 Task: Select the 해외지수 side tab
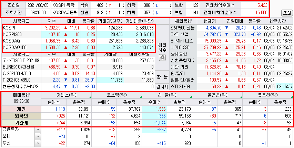tap(162, 47)
